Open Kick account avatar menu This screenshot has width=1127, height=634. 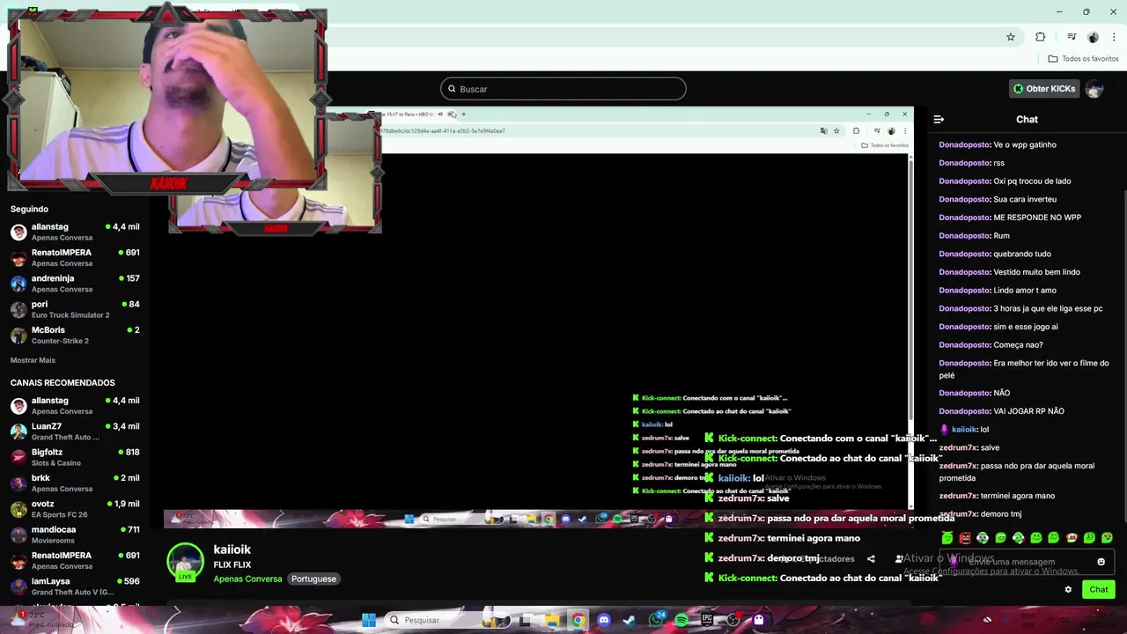(1094, 89)
